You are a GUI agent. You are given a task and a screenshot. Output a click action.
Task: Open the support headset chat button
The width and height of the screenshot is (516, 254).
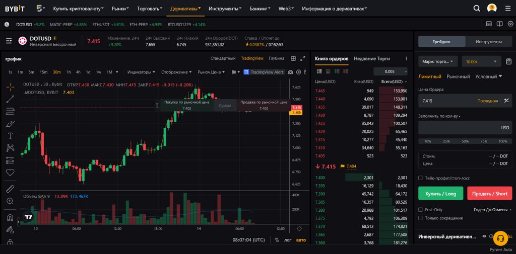tap(500, 237)
